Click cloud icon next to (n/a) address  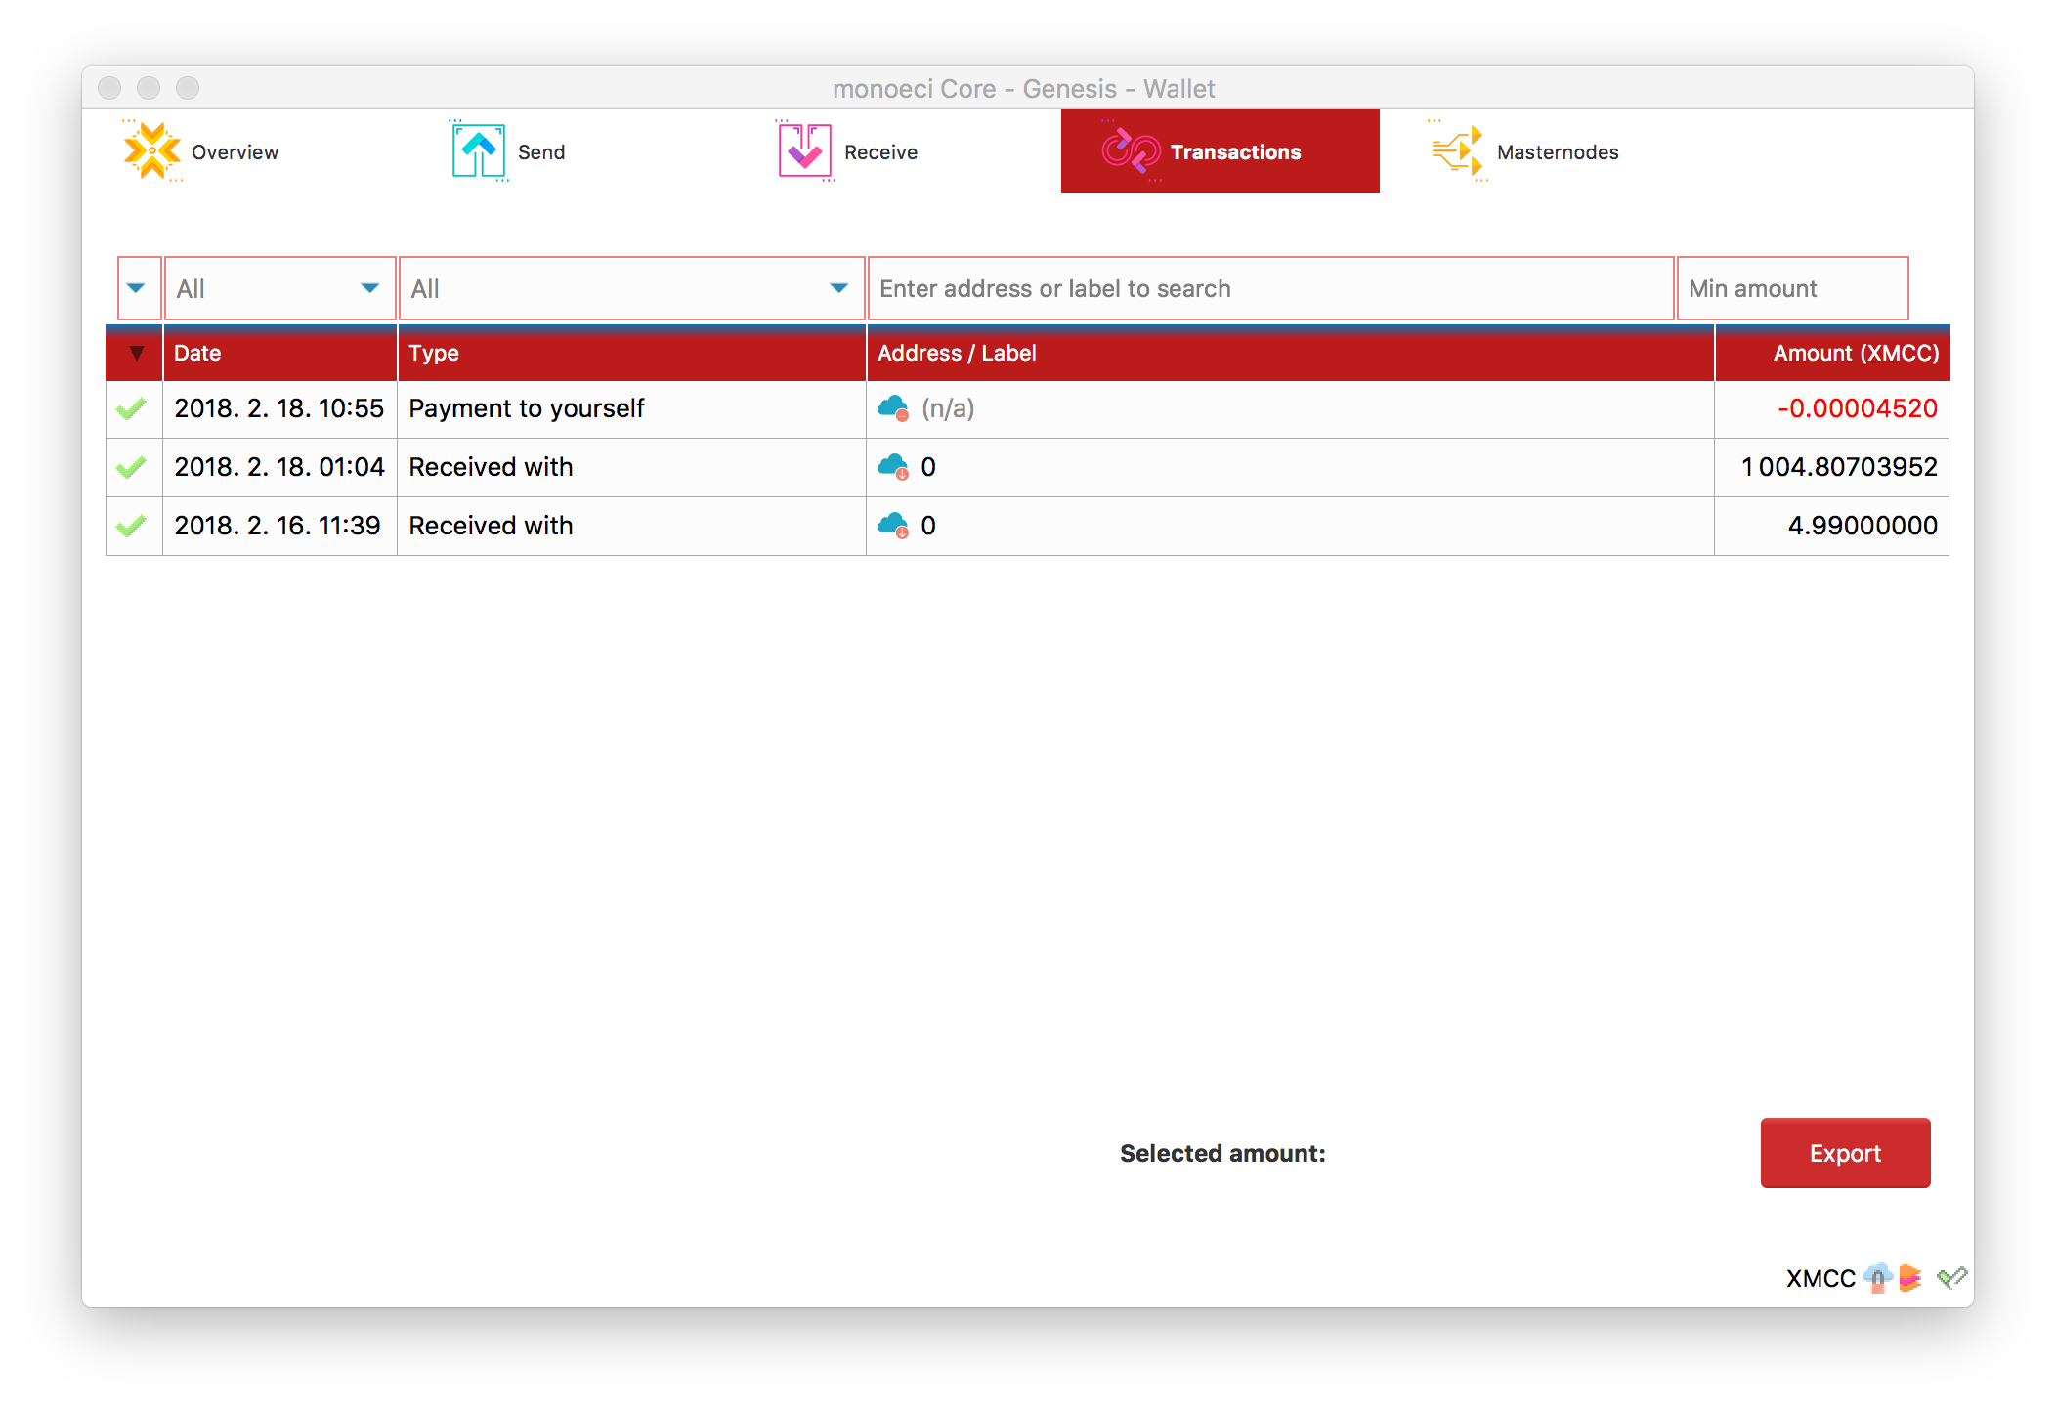[893, 408]
